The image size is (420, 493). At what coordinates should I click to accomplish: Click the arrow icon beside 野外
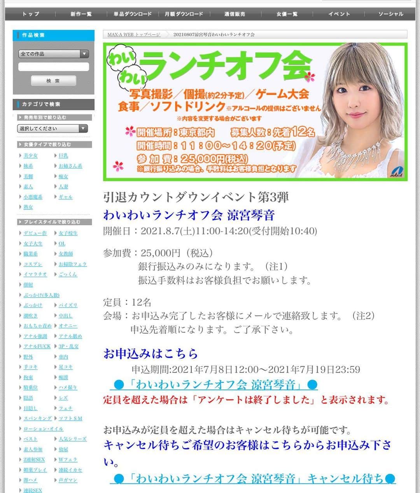coord(21,357)
